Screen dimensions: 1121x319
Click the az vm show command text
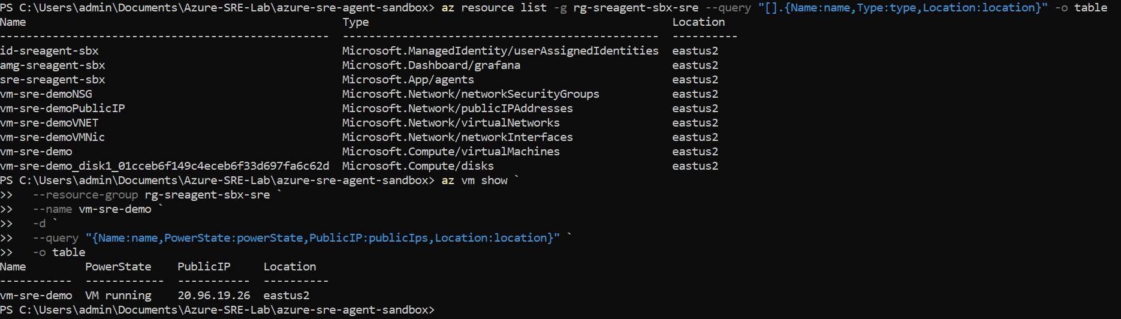click(x=474, y=180)
